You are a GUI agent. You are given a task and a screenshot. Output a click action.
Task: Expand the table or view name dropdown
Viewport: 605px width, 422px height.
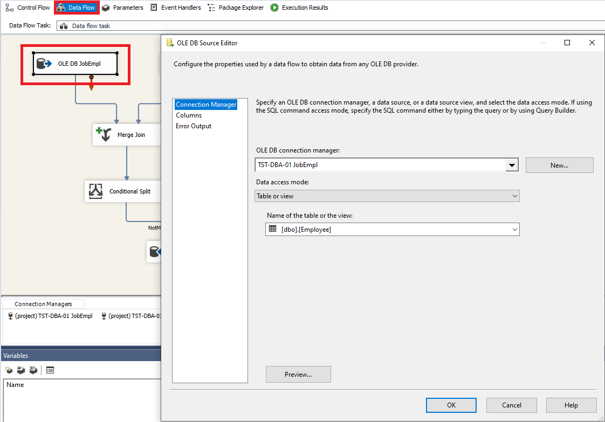coord(513,229)
